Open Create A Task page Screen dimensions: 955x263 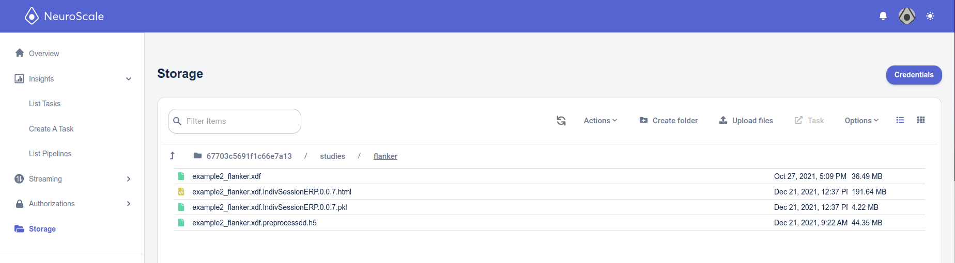pyautogui.click(x=51, y=129)
